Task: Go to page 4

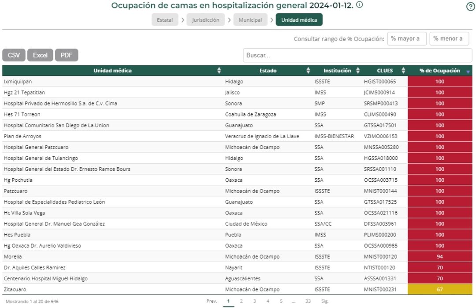Action: tap(268, 301)
